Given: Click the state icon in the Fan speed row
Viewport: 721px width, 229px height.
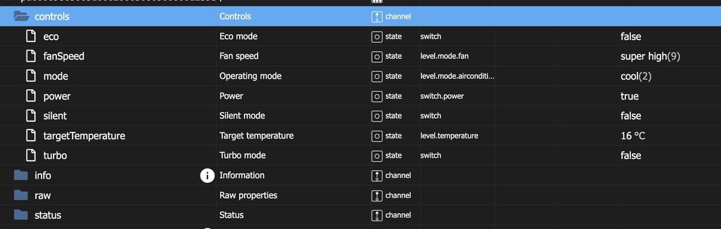Looking at the screenshot, I should tap(377, 56).
